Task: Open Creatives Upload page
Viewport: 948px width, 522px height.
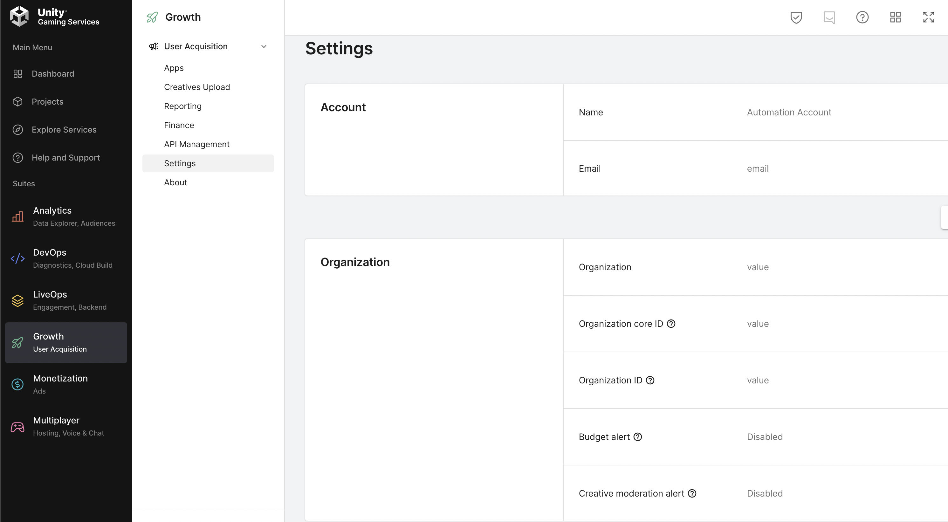Action: 208,87
